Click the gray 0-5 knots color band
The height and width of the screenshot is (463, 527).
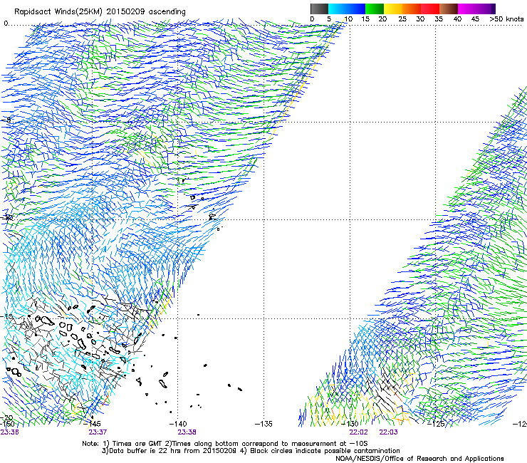pos(319,9)
